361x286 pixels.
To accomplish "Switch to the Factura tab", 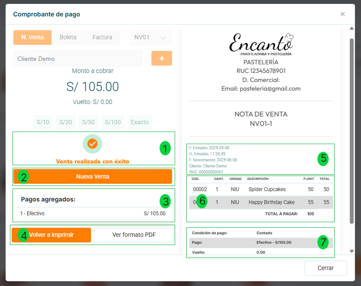I will 102,38.
